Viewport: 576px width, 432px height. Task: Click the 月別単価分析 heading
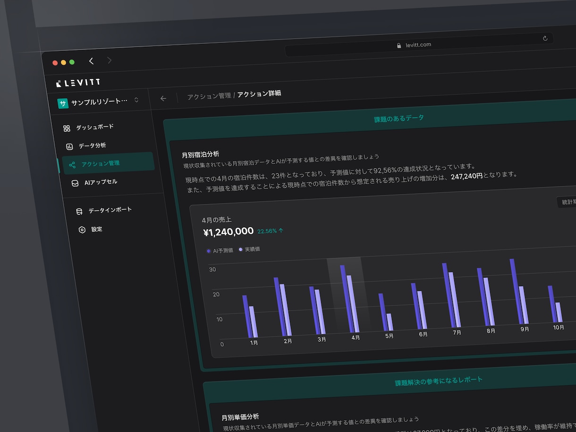point(240,417)
